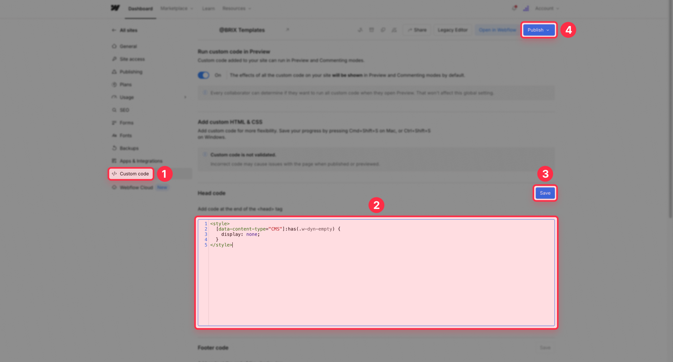673x362 pixels.
Task: Click the New badge beside Webflow Cloud
Action: point(162,187)
